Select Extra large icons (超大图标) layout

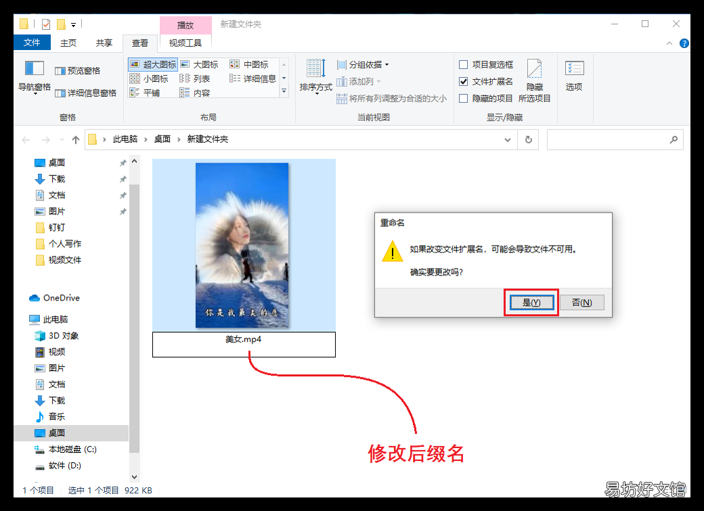click(153, 64)
